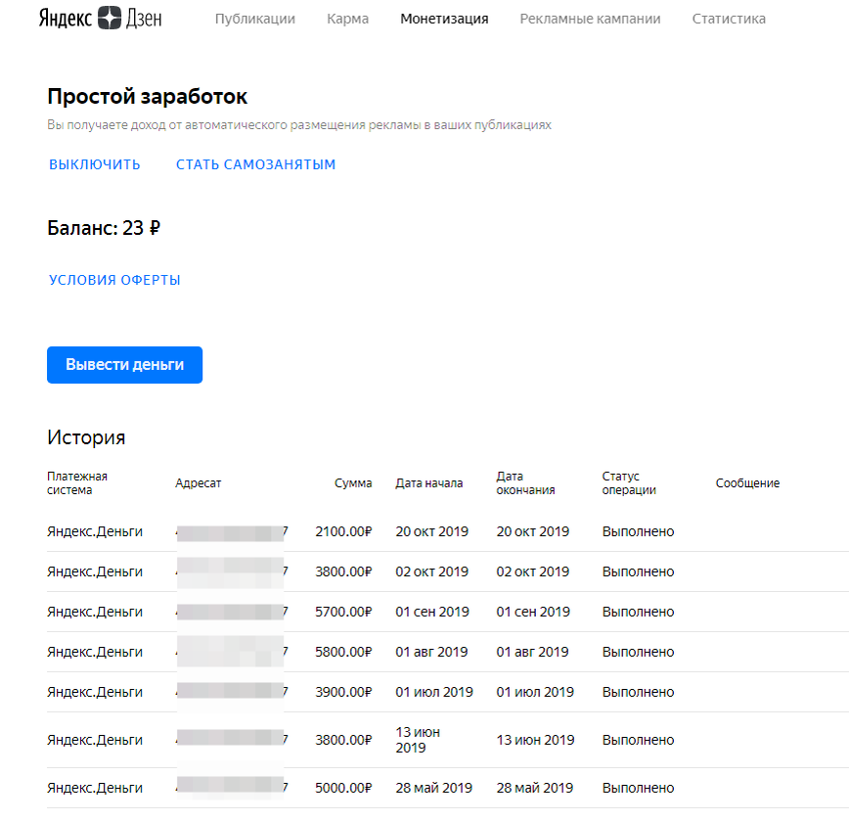
Task: Click the Дата окончания column header
Action: (526, 482)
